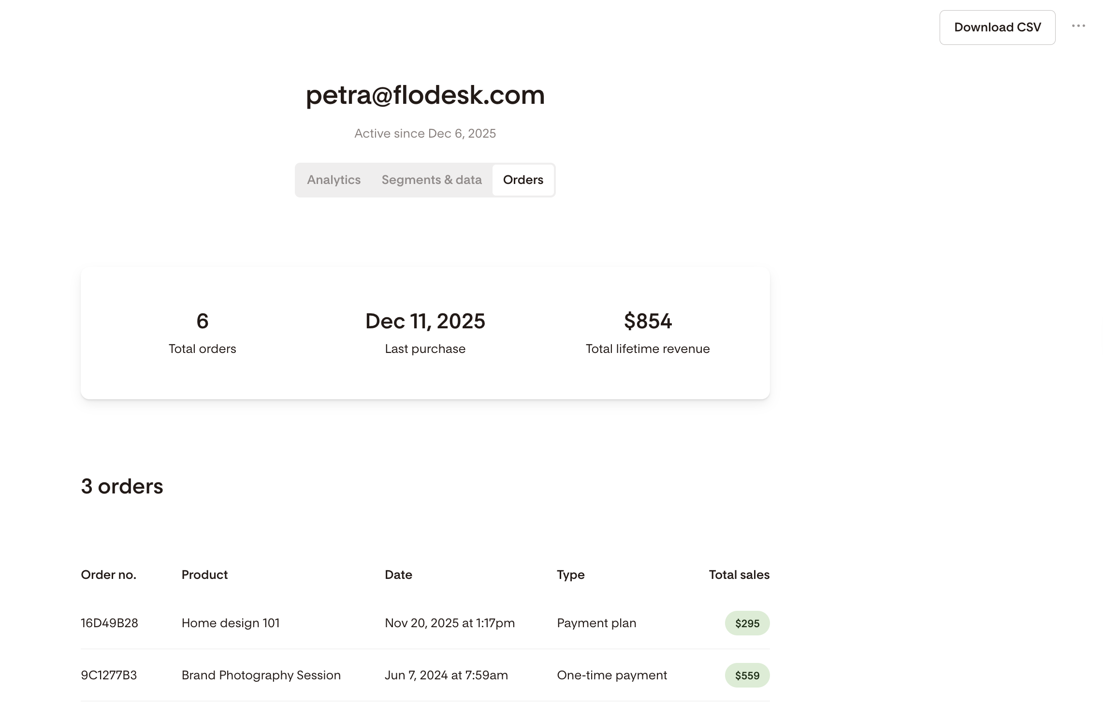1103x703 pixels.
Task: Click the $295 total sales badge
Action: click(x=747, y=623)
